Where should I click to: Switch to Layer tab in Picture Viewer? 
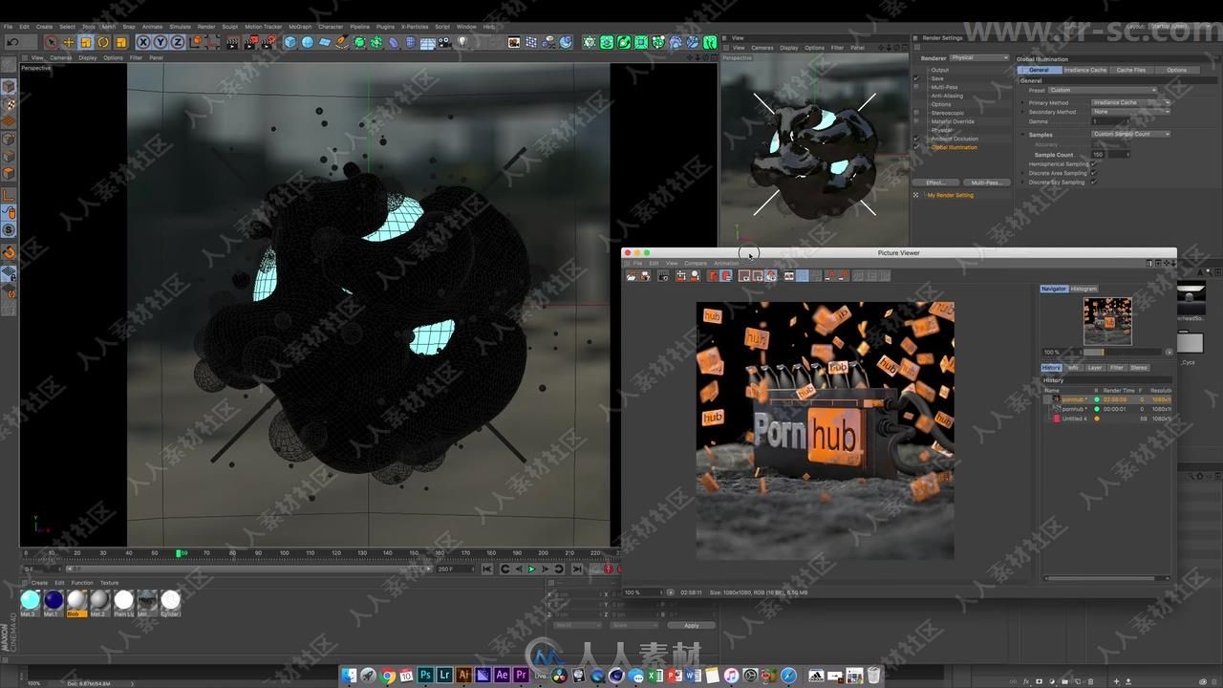coord(1095,367)
